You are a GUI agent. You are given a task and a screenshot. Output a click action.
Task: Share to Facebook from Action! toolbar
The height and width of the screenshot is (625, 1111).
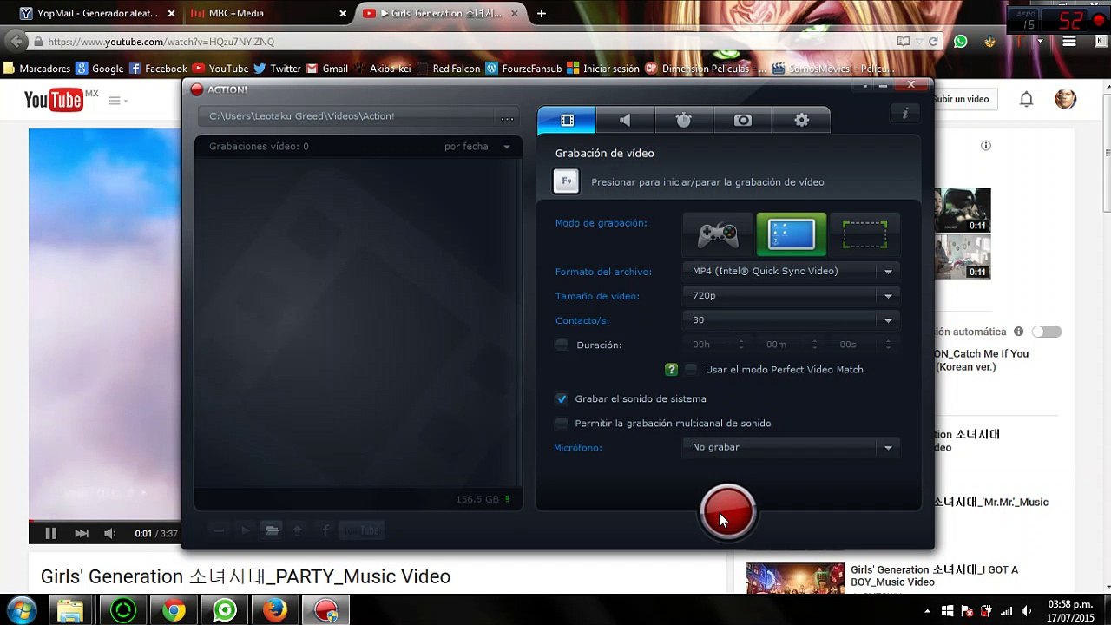pos(325,530)
